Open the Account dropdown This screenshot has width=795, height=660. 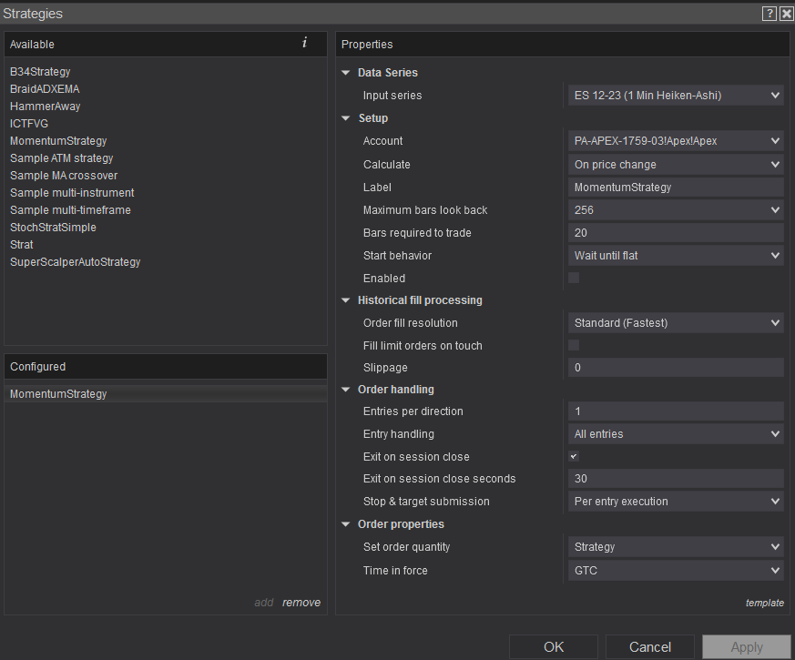coord(675,140)
